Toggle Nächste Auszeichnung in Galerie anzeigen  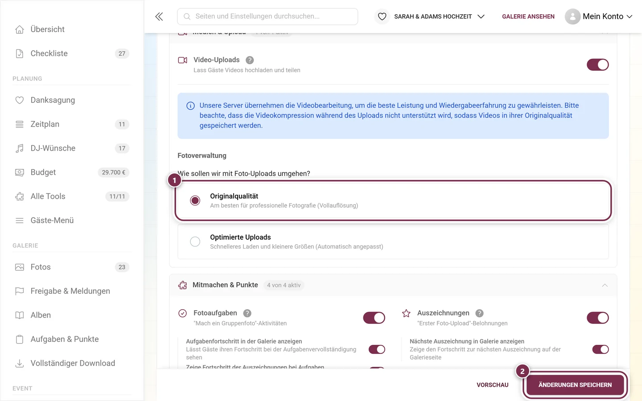tap(601, 349)
